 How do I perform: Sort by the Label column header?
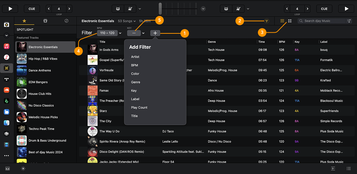point(324,42)
